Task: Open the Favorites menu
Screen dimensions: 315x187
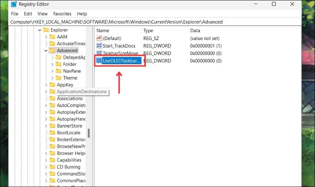Action: pos(62,13)
